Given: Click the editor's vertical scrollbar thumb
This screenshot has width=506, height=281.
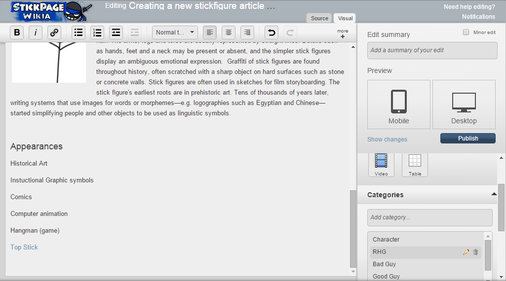Looking at the screenshot, I should click(x=353, y=229).
